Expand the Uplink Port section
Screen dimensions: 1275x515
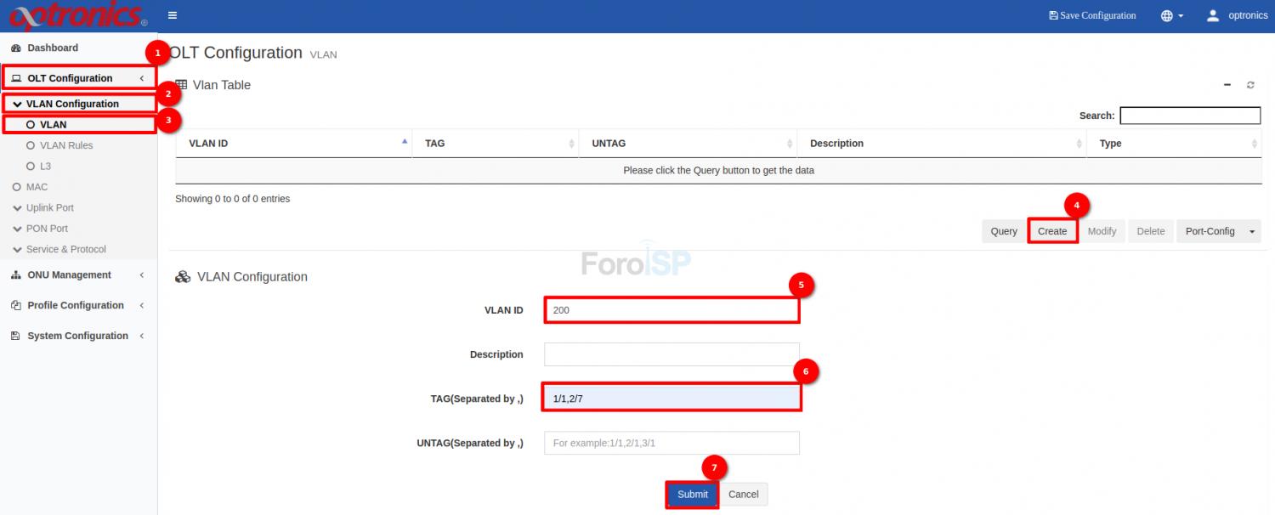click(49, 208)
